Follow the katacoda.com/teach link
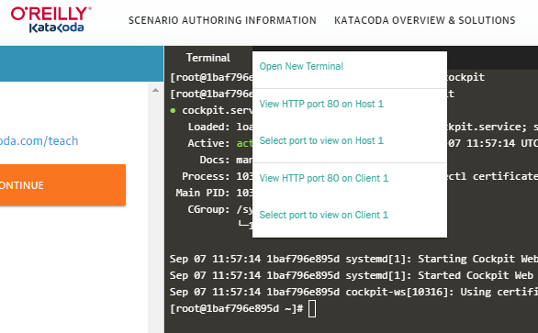Viewport: 538px width, 333px height. [39, 141]
